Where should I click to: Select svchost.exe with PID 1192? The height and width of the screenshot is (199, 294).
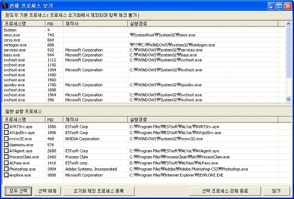coord(144,65)
